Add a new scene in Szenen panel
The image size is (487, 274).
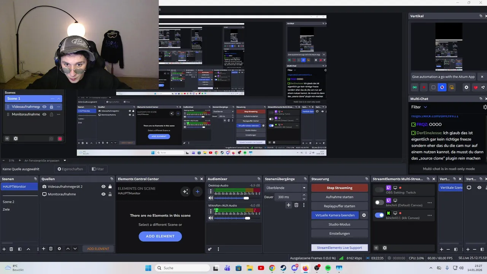coord(4,249)
